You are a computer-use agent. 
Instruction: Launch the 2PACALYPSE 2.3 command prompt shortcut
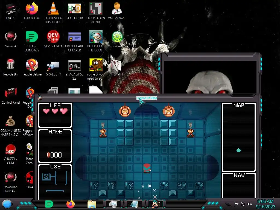(x=74, y=70)
